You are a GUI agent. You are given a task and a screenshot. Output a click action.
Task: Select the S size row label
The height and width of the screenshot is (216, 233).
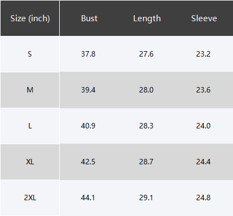(x=30, y=54)
